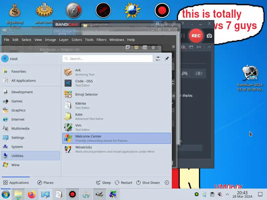Select the Utilities category

click(31, 156)
